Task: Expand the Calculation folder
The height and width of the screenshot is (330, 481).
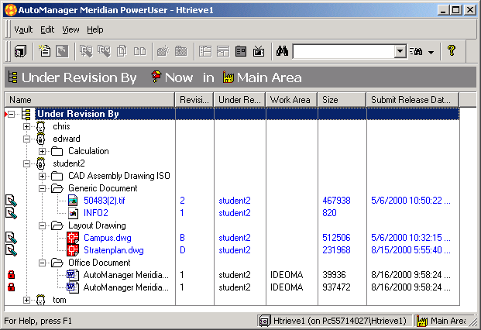Action: 42,151
